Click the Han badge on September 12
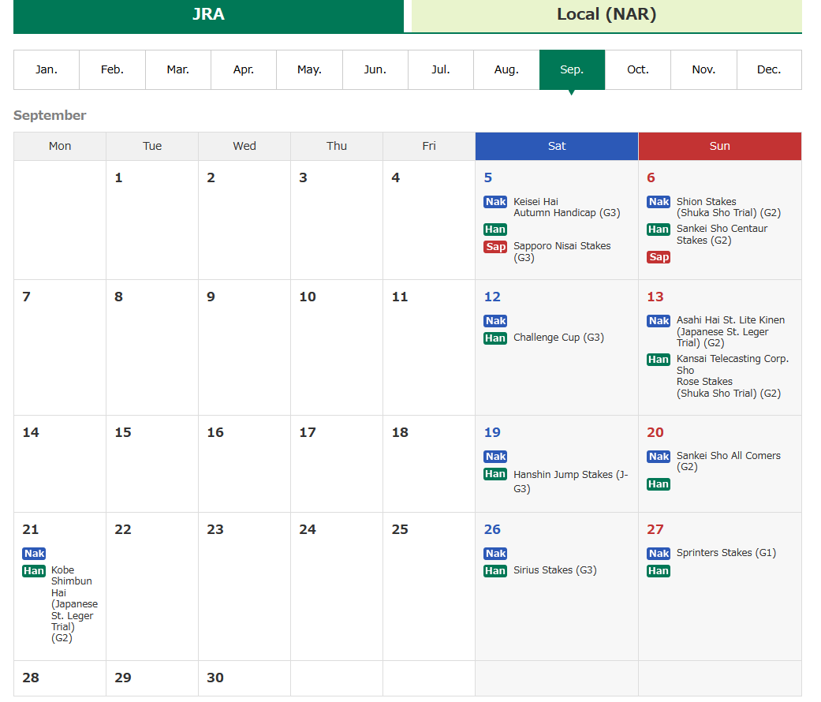 (x=495, y=338)
